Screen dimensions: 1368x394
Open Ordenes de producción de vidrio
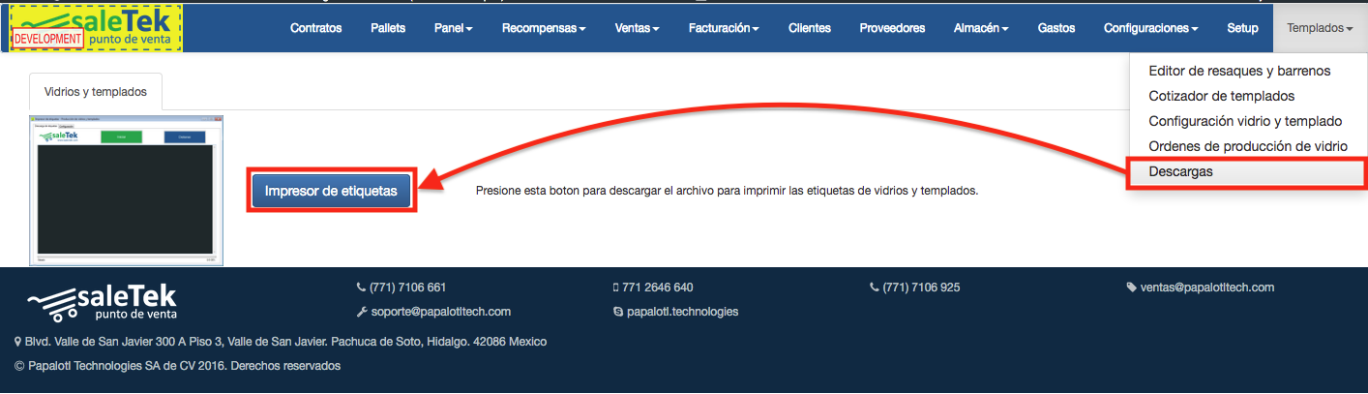[1247, 146]
